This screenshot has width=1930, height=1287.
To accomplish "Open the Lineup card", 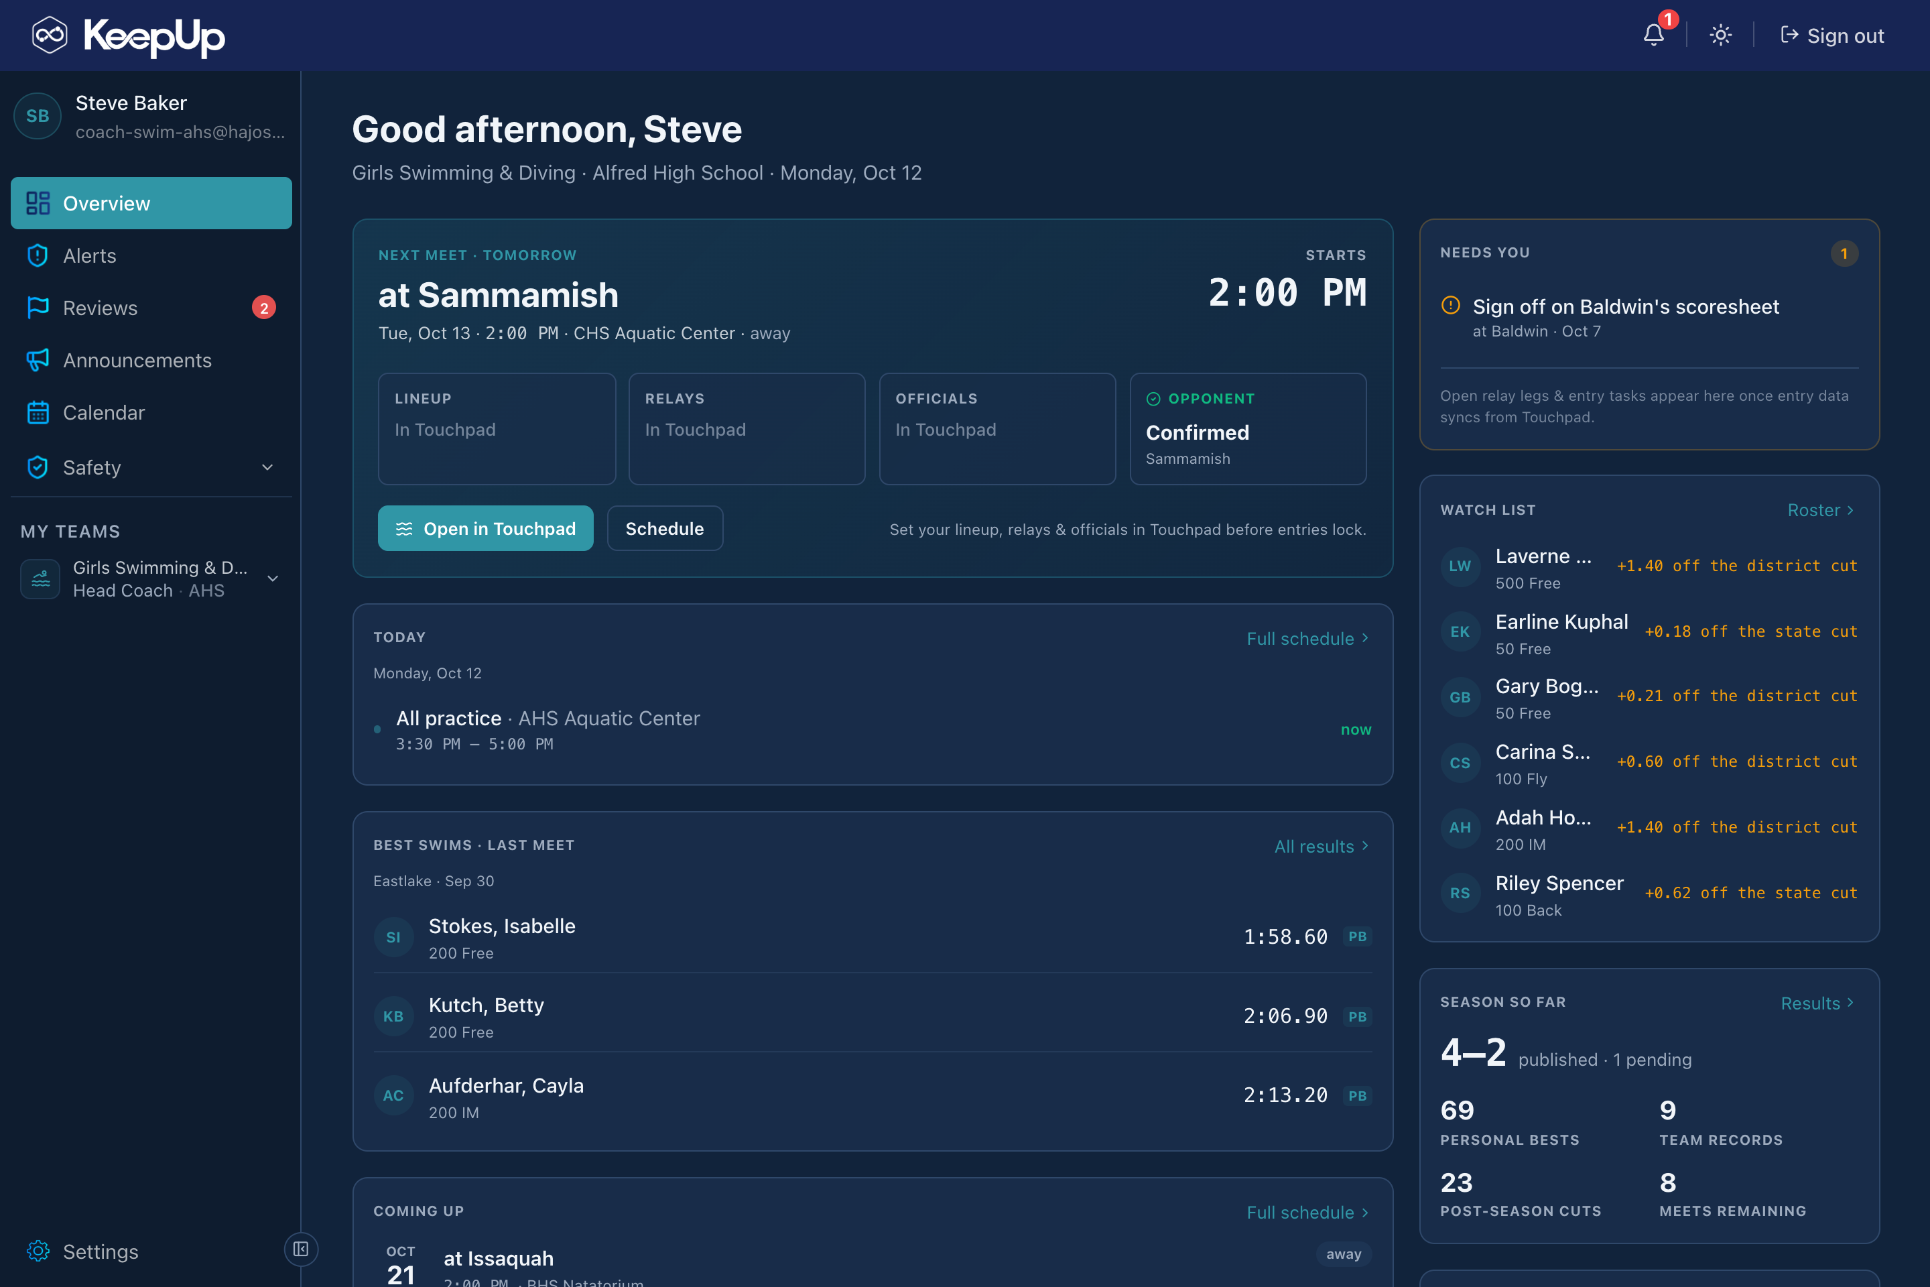I will tap(497, 428).
